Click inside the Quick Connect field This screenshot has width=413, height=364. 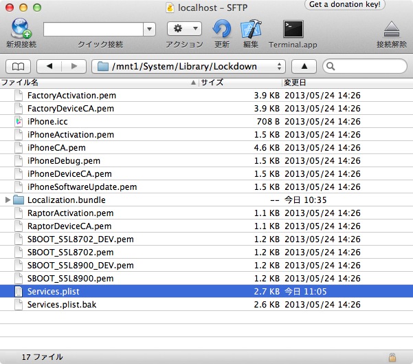click(93, 29)
